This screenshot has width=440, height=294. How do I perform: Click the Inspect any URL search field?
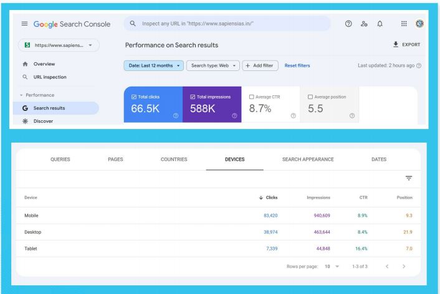[x=227, y=24]
